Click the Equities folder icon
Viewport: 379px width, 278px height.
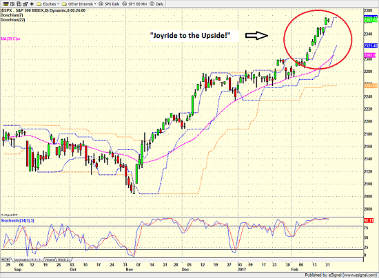click(39, 4)
